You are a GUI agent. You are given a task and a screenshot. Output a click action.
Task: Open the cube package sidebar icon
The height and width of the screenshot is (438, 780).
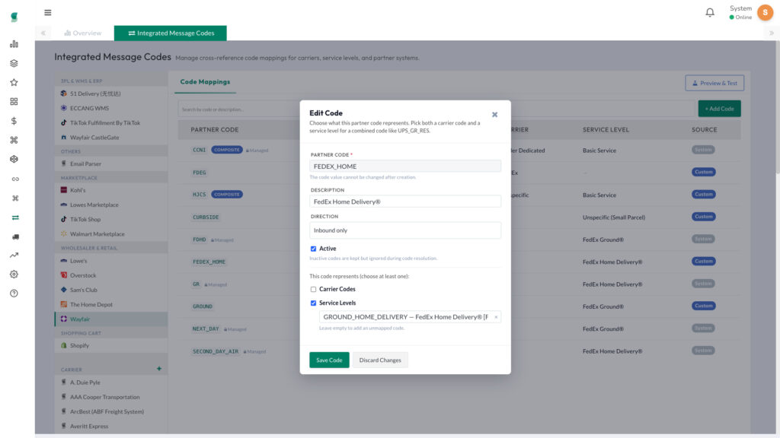pos(14,160)
